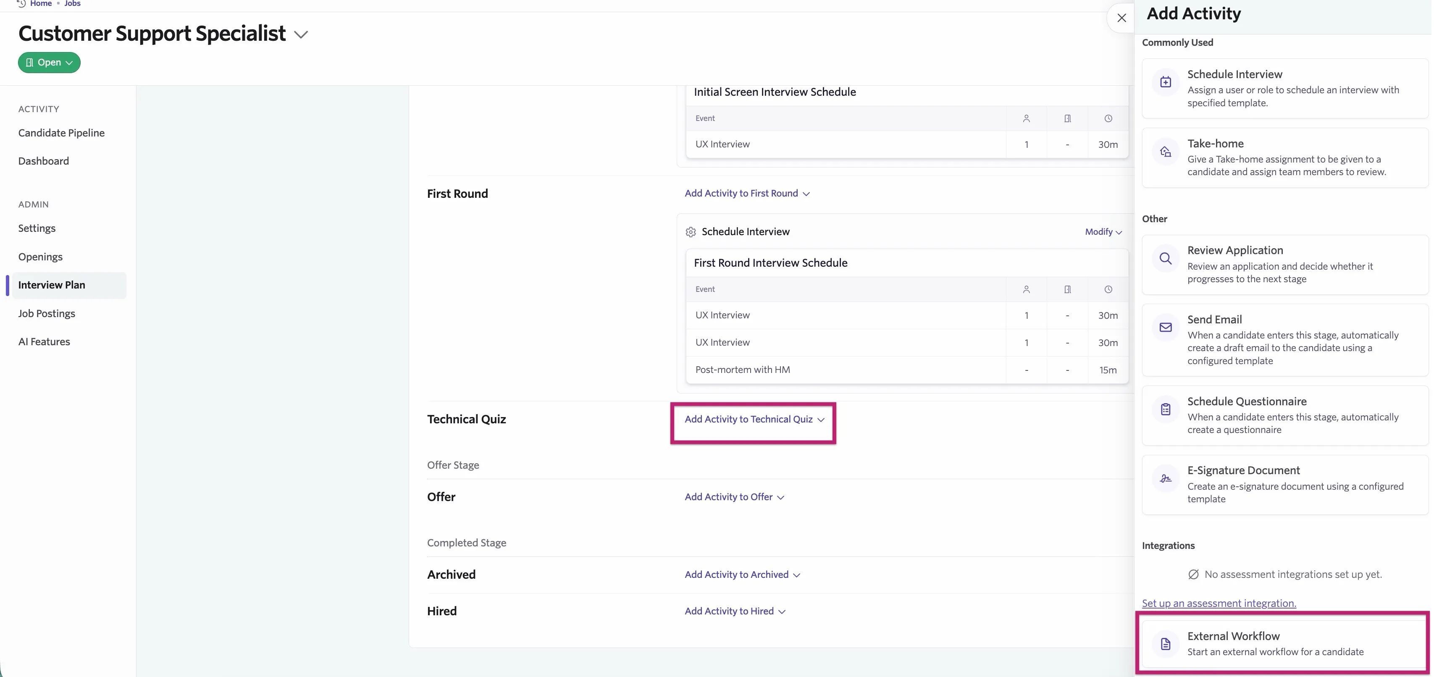Expand Add Activity to Hired

[x=735, y=611]
